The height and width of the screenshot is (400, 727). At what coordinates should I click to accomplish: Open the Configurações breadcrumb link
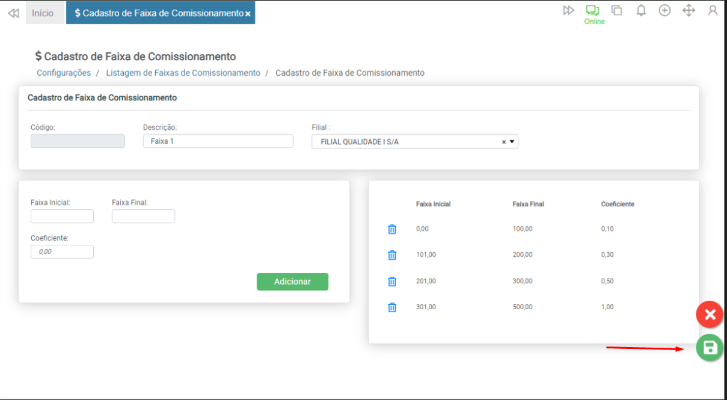tap(64, 73)
